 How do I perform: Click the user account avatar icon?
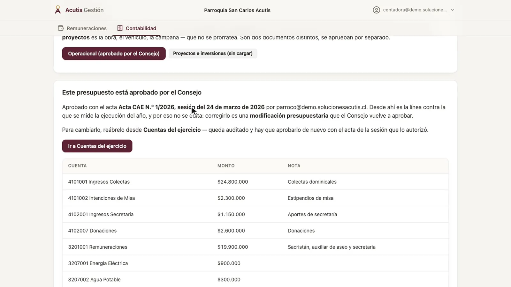pyautogui.click(x=377, y=10)
